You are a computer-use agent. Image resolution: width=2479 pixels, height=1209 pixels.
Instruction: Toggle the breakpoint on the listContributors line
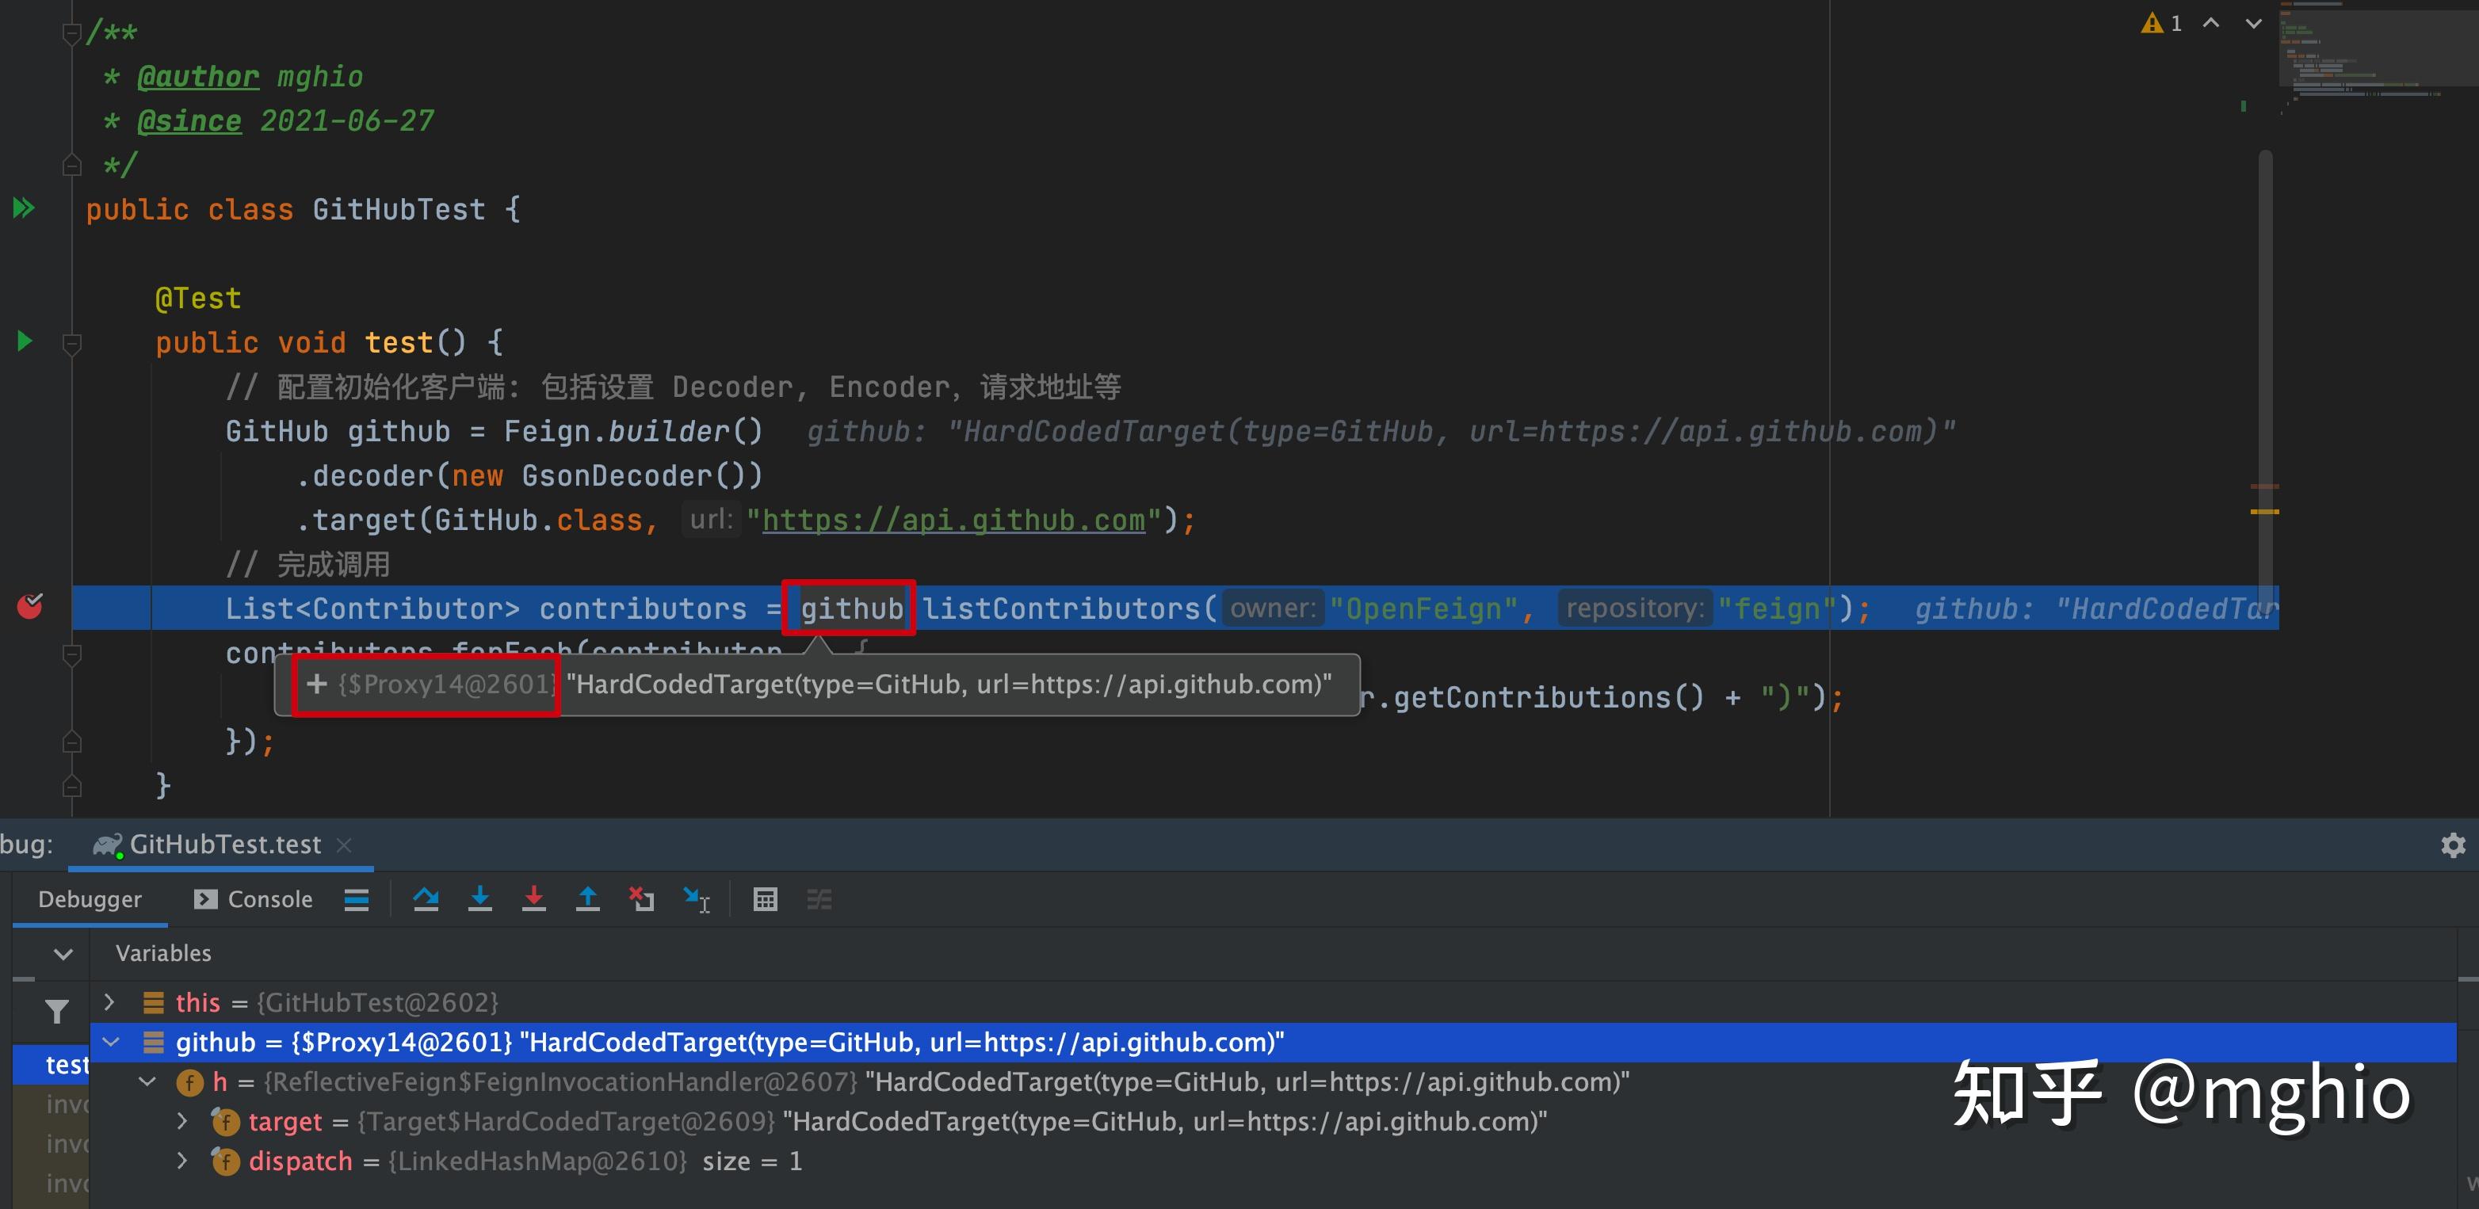pos(30,607)
